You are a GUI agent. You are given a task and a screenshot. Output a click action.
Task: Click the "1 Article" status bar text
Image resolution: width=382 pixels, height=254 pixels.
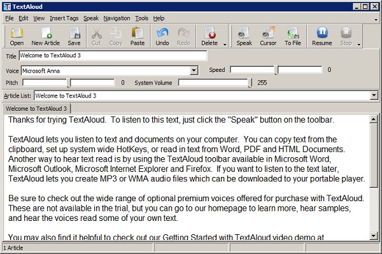13,248
